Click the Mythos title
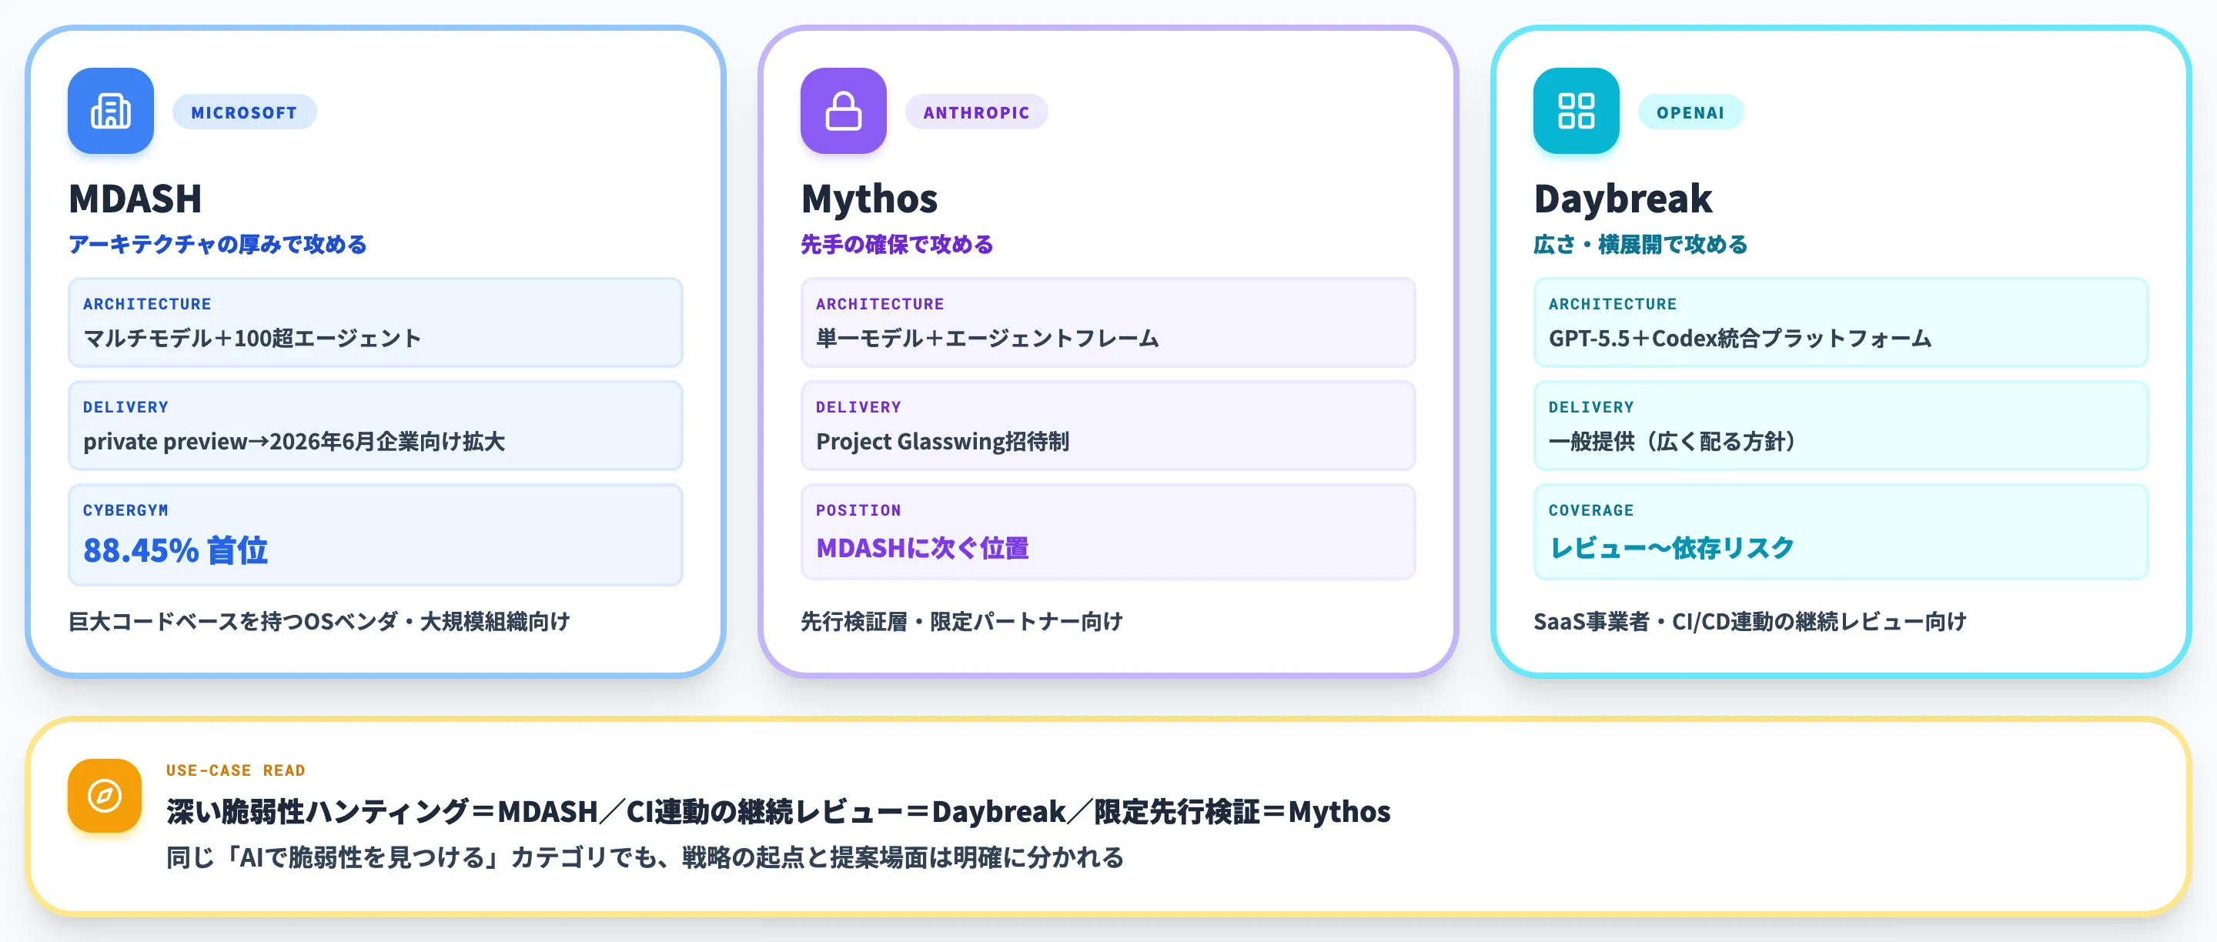The image size is (2217, 942). coord(869,199)
